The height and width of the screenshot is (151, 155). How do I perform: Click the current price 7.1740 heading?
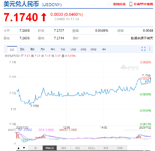tap(21, 17)
